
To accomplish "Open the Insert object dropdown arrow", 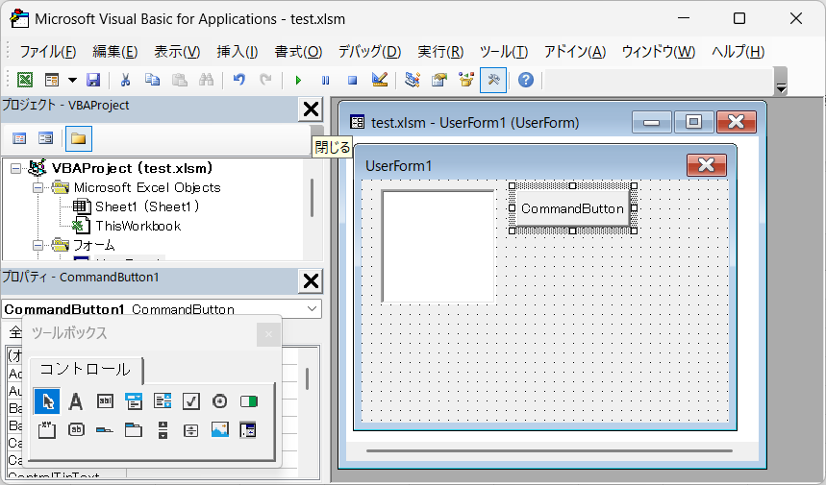I will point(73,80).
